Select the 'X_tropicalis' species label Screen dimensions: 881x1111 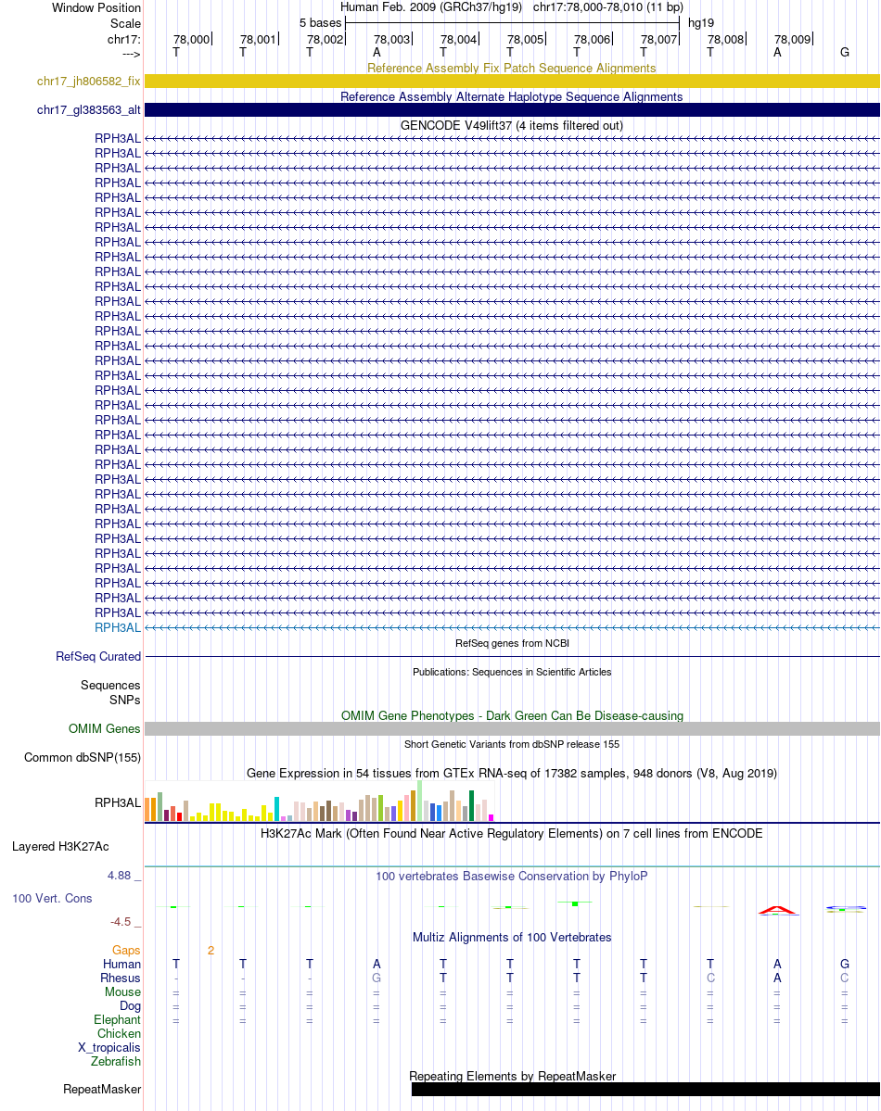[x=109, y=1047]
